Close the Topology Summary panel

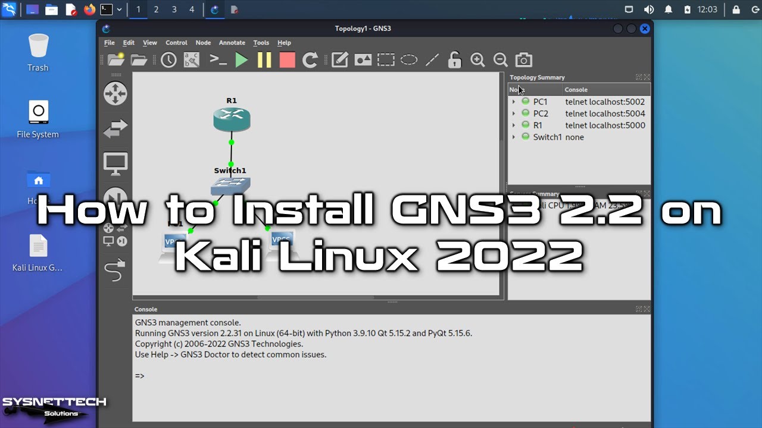pyautogui.click(x=647, y=77)
